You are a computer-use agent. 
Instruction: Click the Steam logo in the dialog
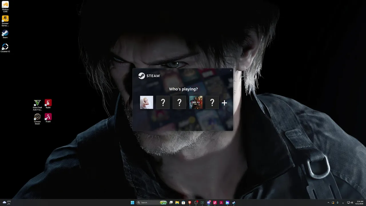149,76
